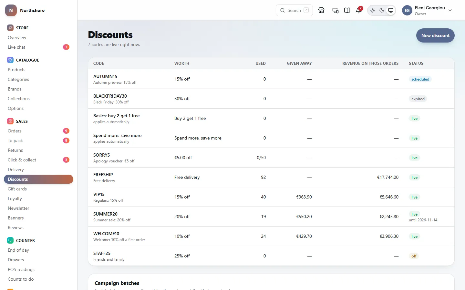The image size is (465, 290).
Task: Open the BLACKFRIDAY30 discount row
Action: tap(271, 99)
